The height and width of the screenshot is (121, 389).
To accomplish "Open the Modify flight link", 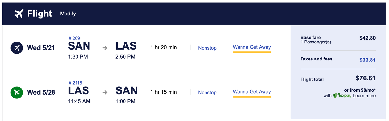I will [68, 14].
